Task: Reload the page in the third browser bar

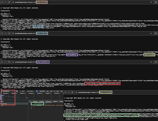Action: point(9,62)
